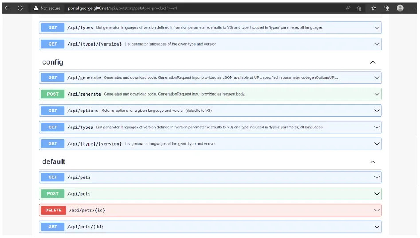
Task: Expand POST /api/generate row chevron
Action: [377, 94]
